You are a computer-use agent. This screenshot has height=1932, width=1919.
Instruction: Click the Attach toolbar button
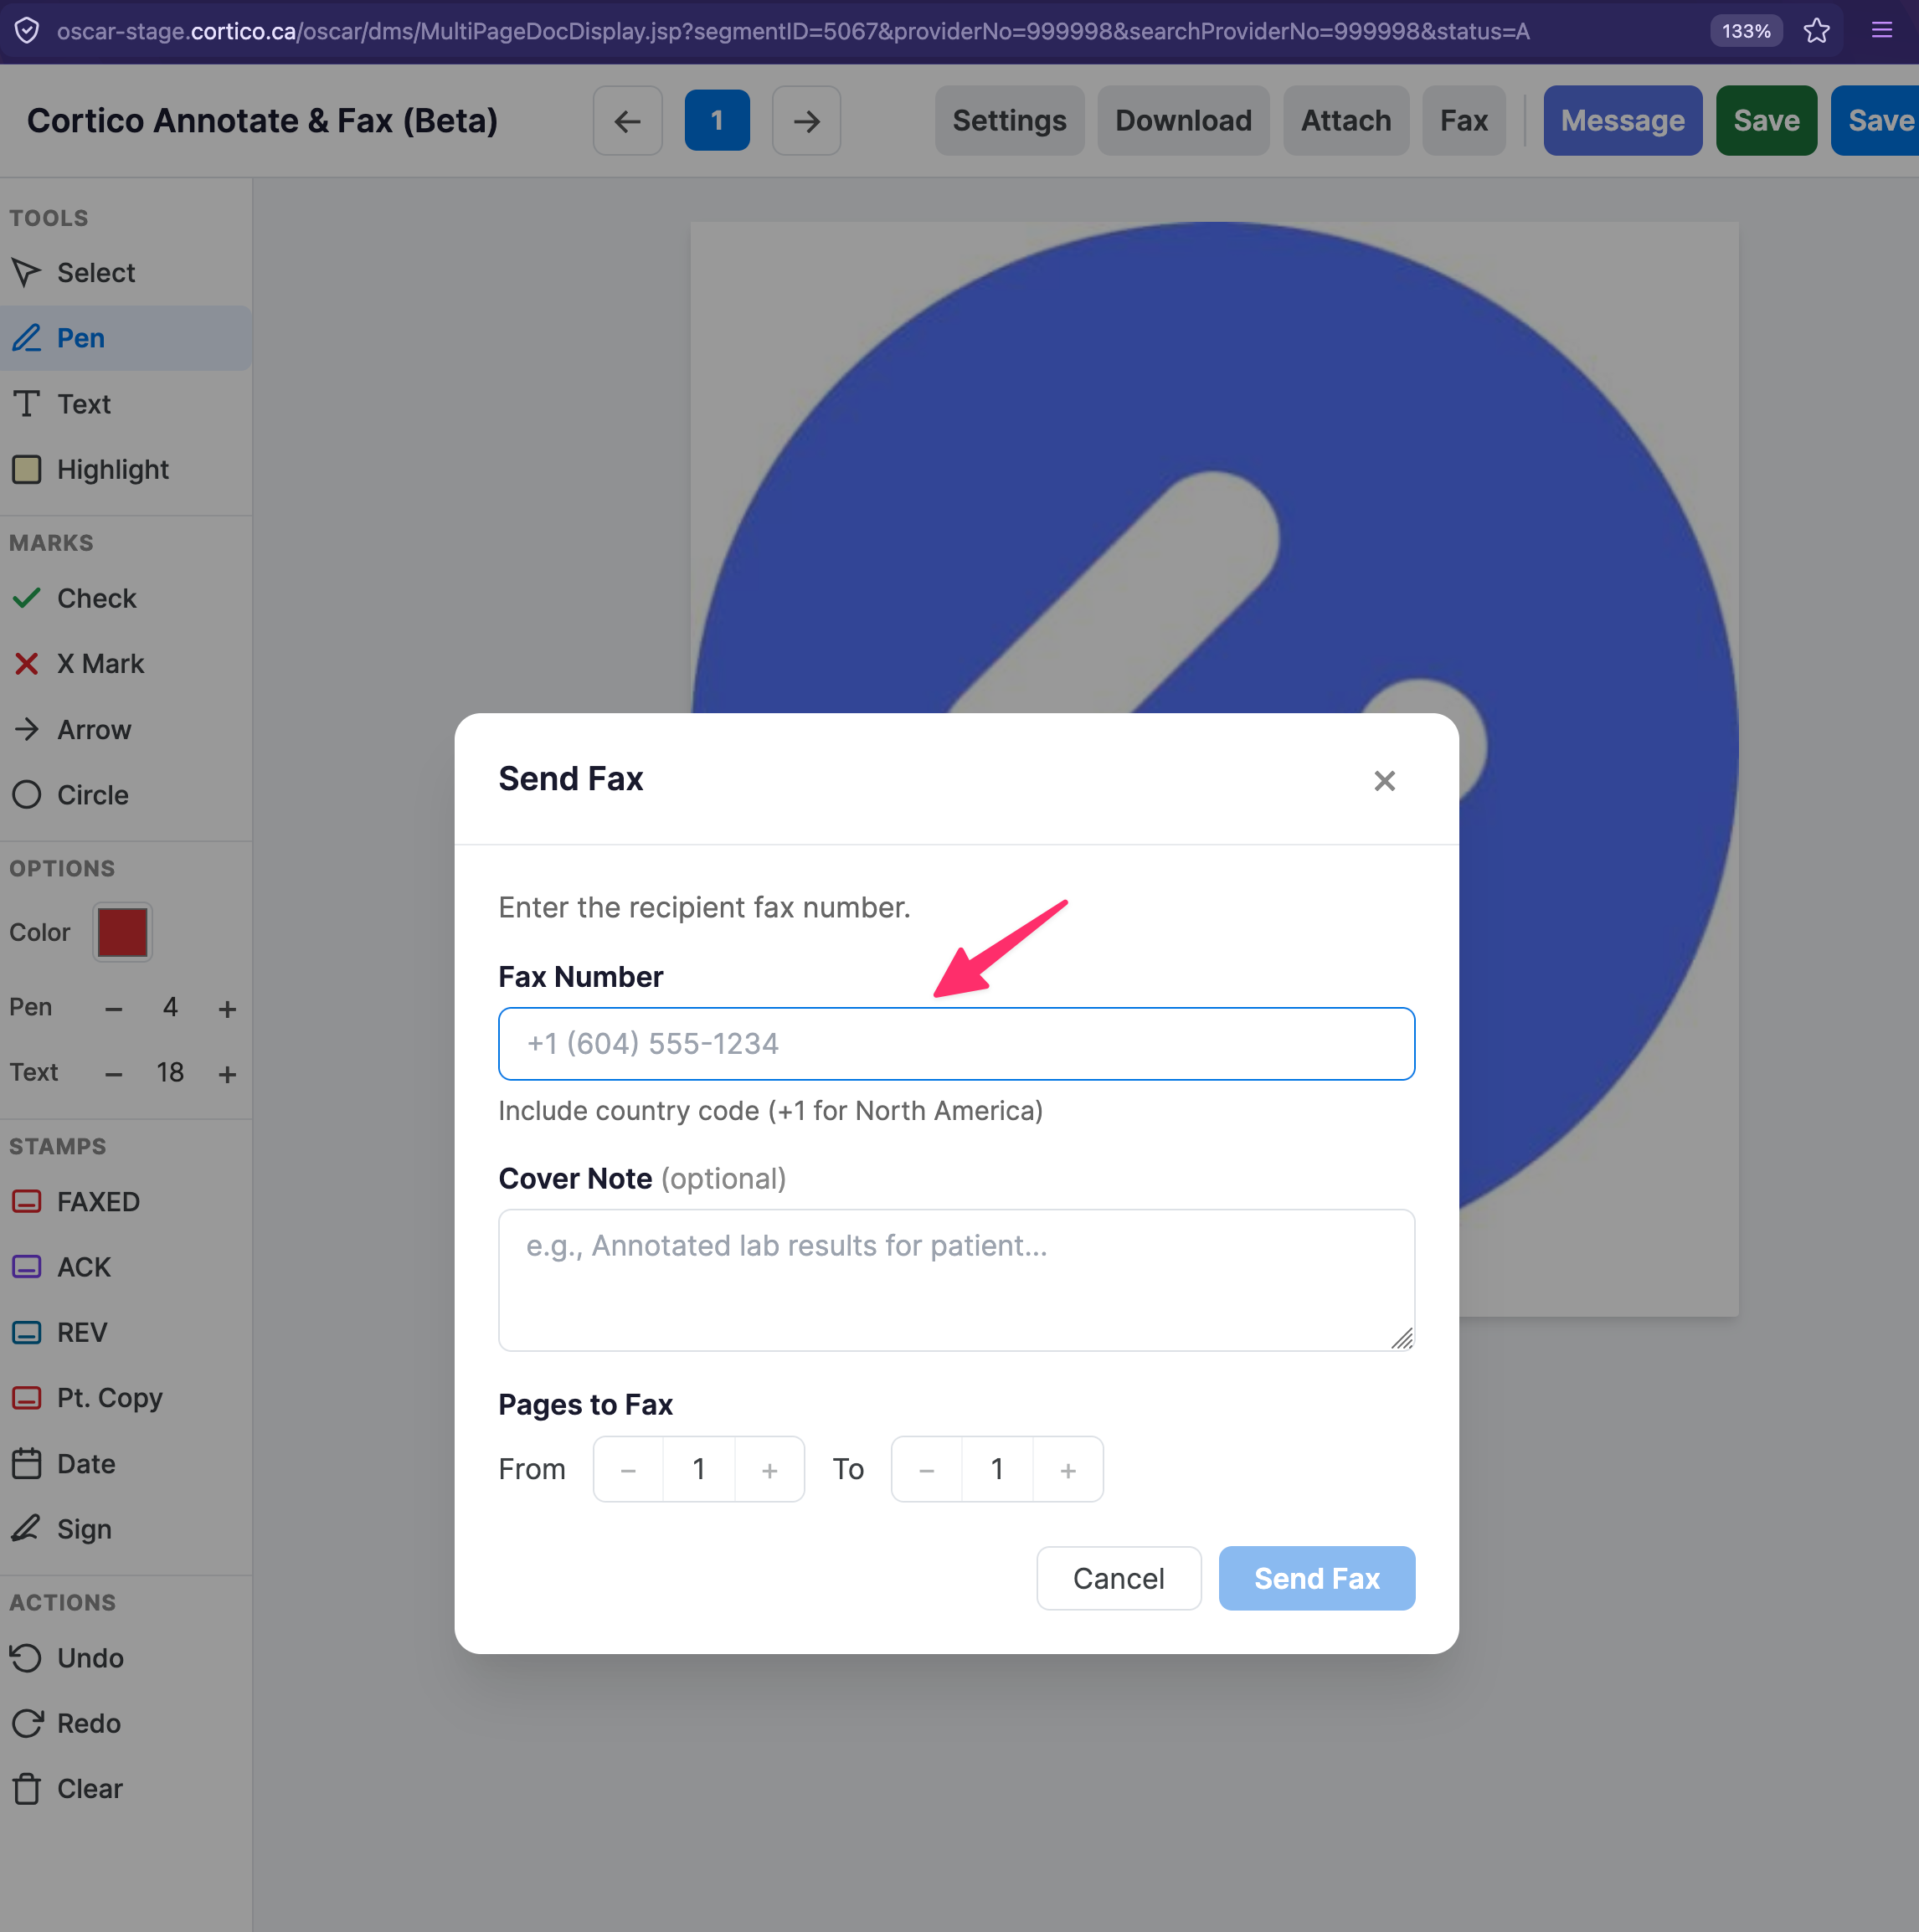1346,121
